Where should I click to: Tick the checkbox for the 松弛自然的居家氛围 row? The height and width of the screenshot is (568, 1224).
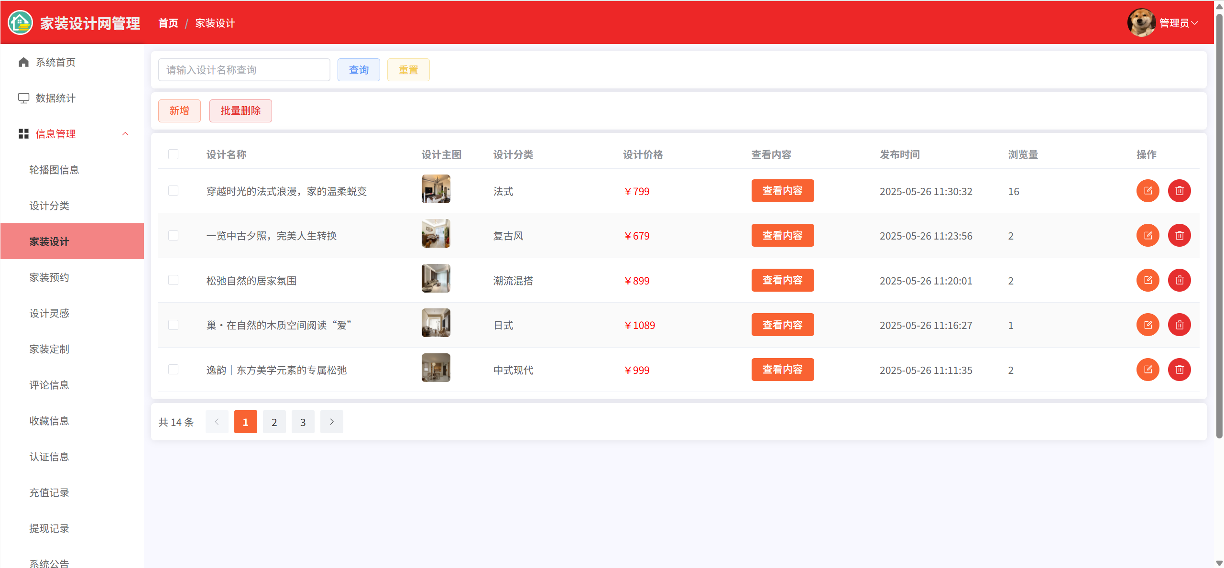[173, 280]
